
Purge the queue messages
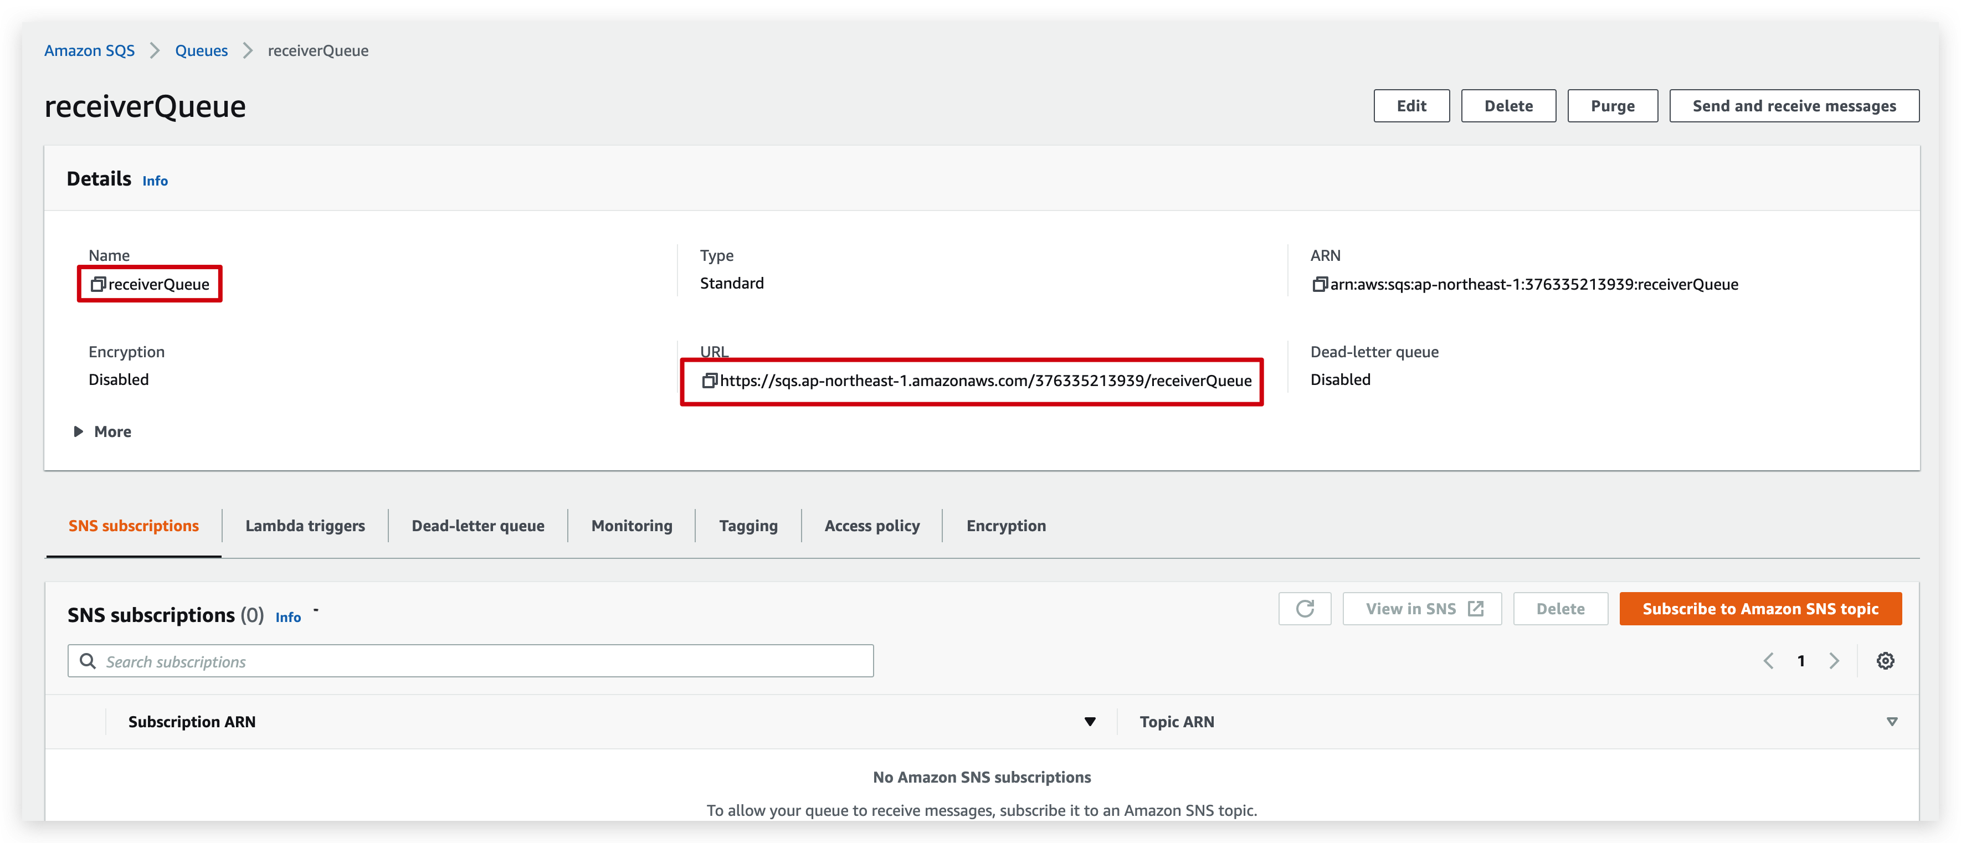1613,106
